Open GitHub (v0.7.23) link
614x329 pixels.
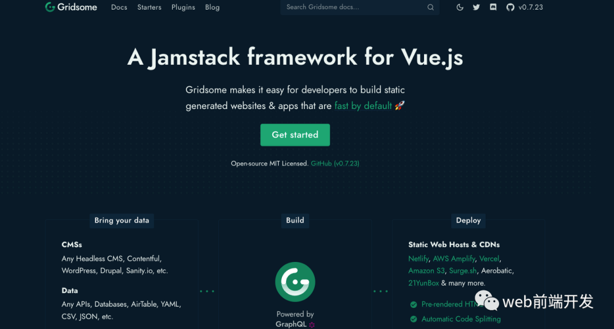(335, 164)
